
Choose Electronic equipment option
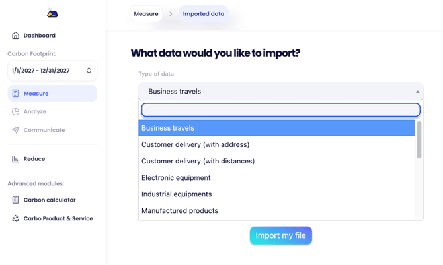pyautogui.click(x=176, y=178)
